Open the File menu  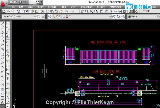[13, 7]
